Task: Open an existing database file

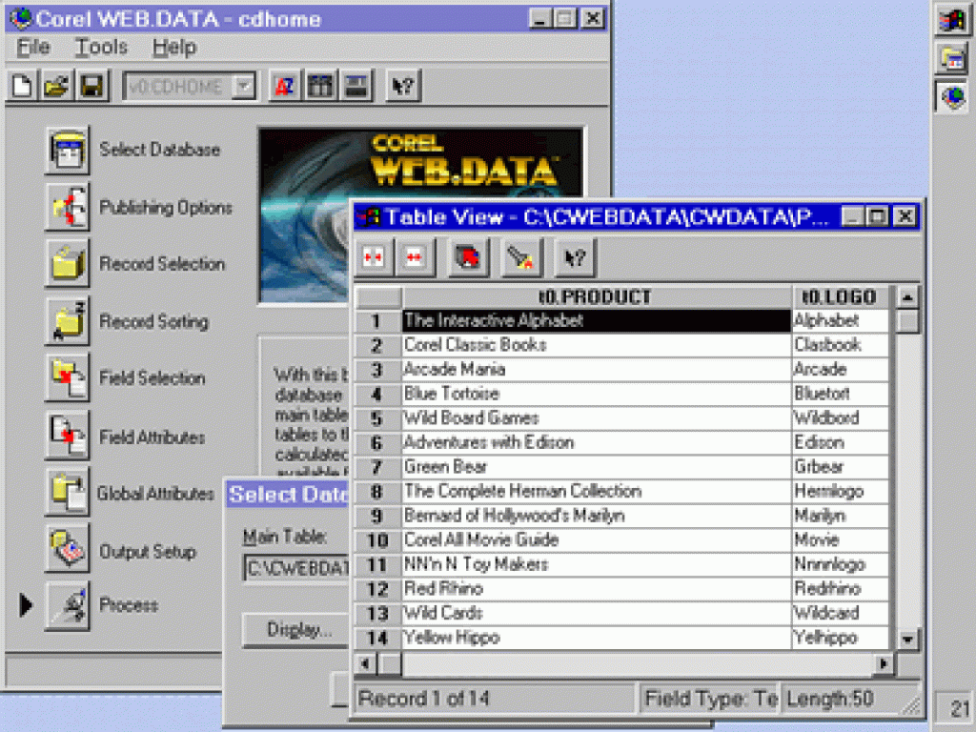Action: tap(55, 85)
